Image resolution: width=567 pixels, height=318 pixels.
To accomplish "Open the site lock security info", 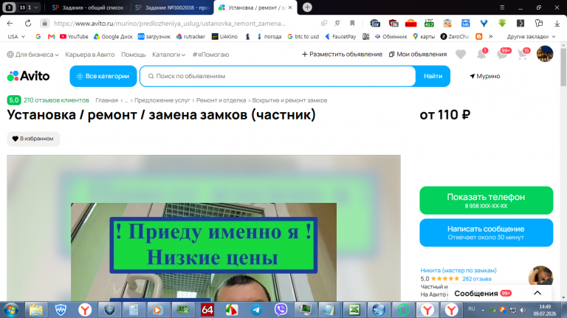I will pos(44,23).
